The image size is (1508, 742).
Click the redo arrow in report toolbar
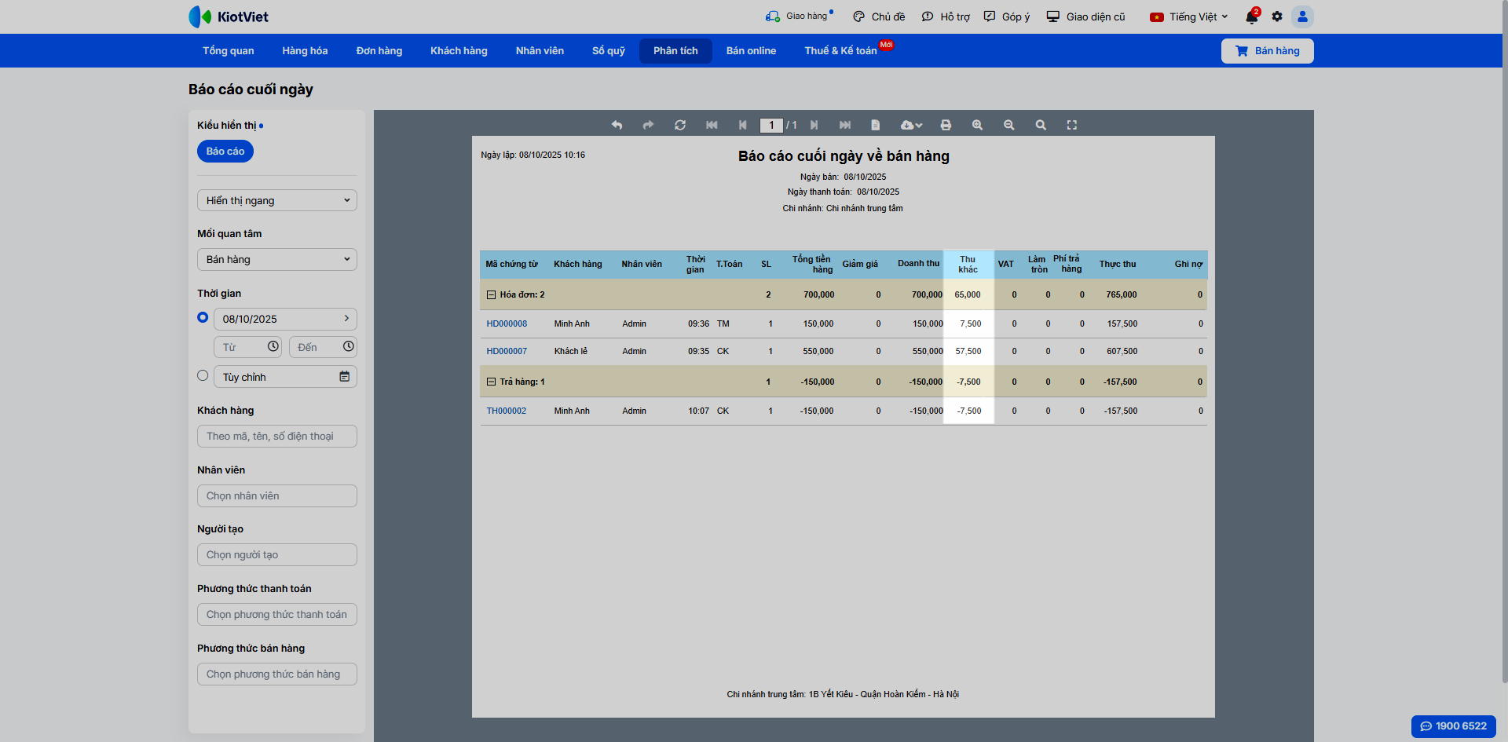648,125
